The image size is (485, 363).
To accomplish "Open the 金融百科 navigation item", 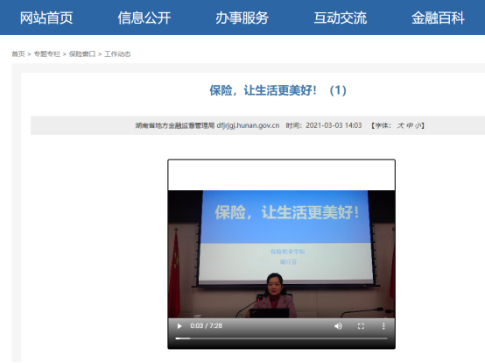I will point(438,18).
